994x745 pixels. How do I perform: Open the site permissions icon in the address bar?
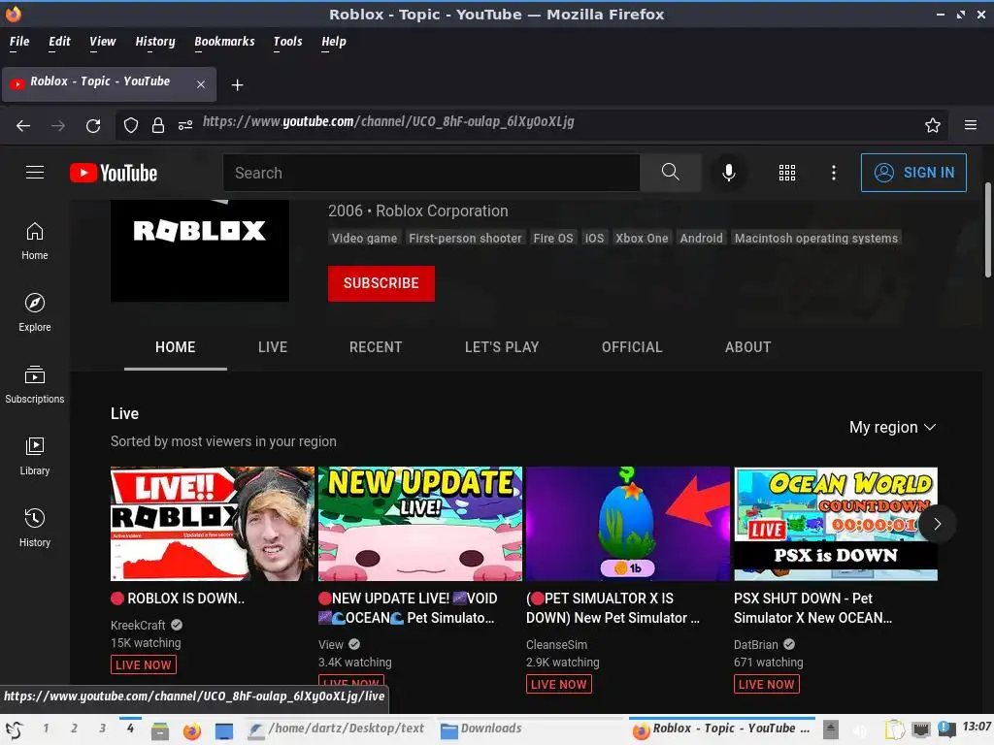[185, 125]
